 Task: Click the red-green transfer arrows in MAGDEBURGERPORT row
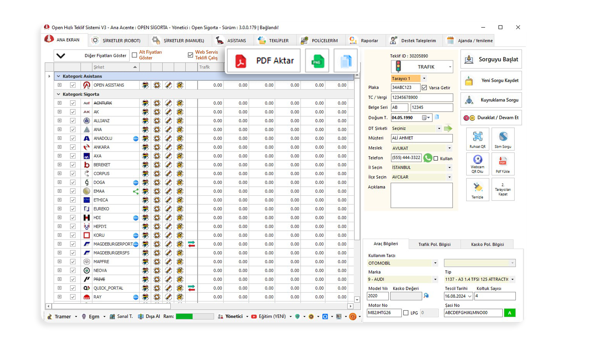(191, 244)
